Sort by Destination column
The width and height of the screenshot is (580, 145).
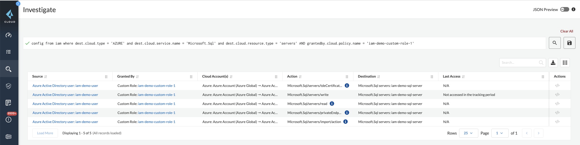[379, 77]
